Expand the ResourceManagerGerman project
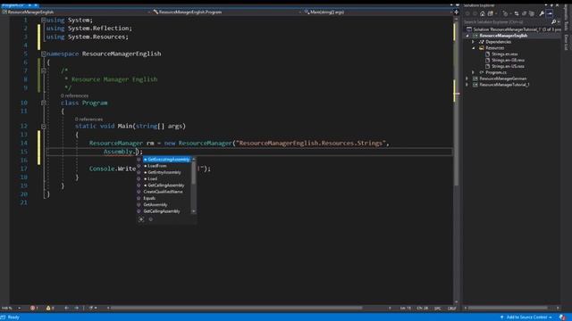 tap(467, 78)
